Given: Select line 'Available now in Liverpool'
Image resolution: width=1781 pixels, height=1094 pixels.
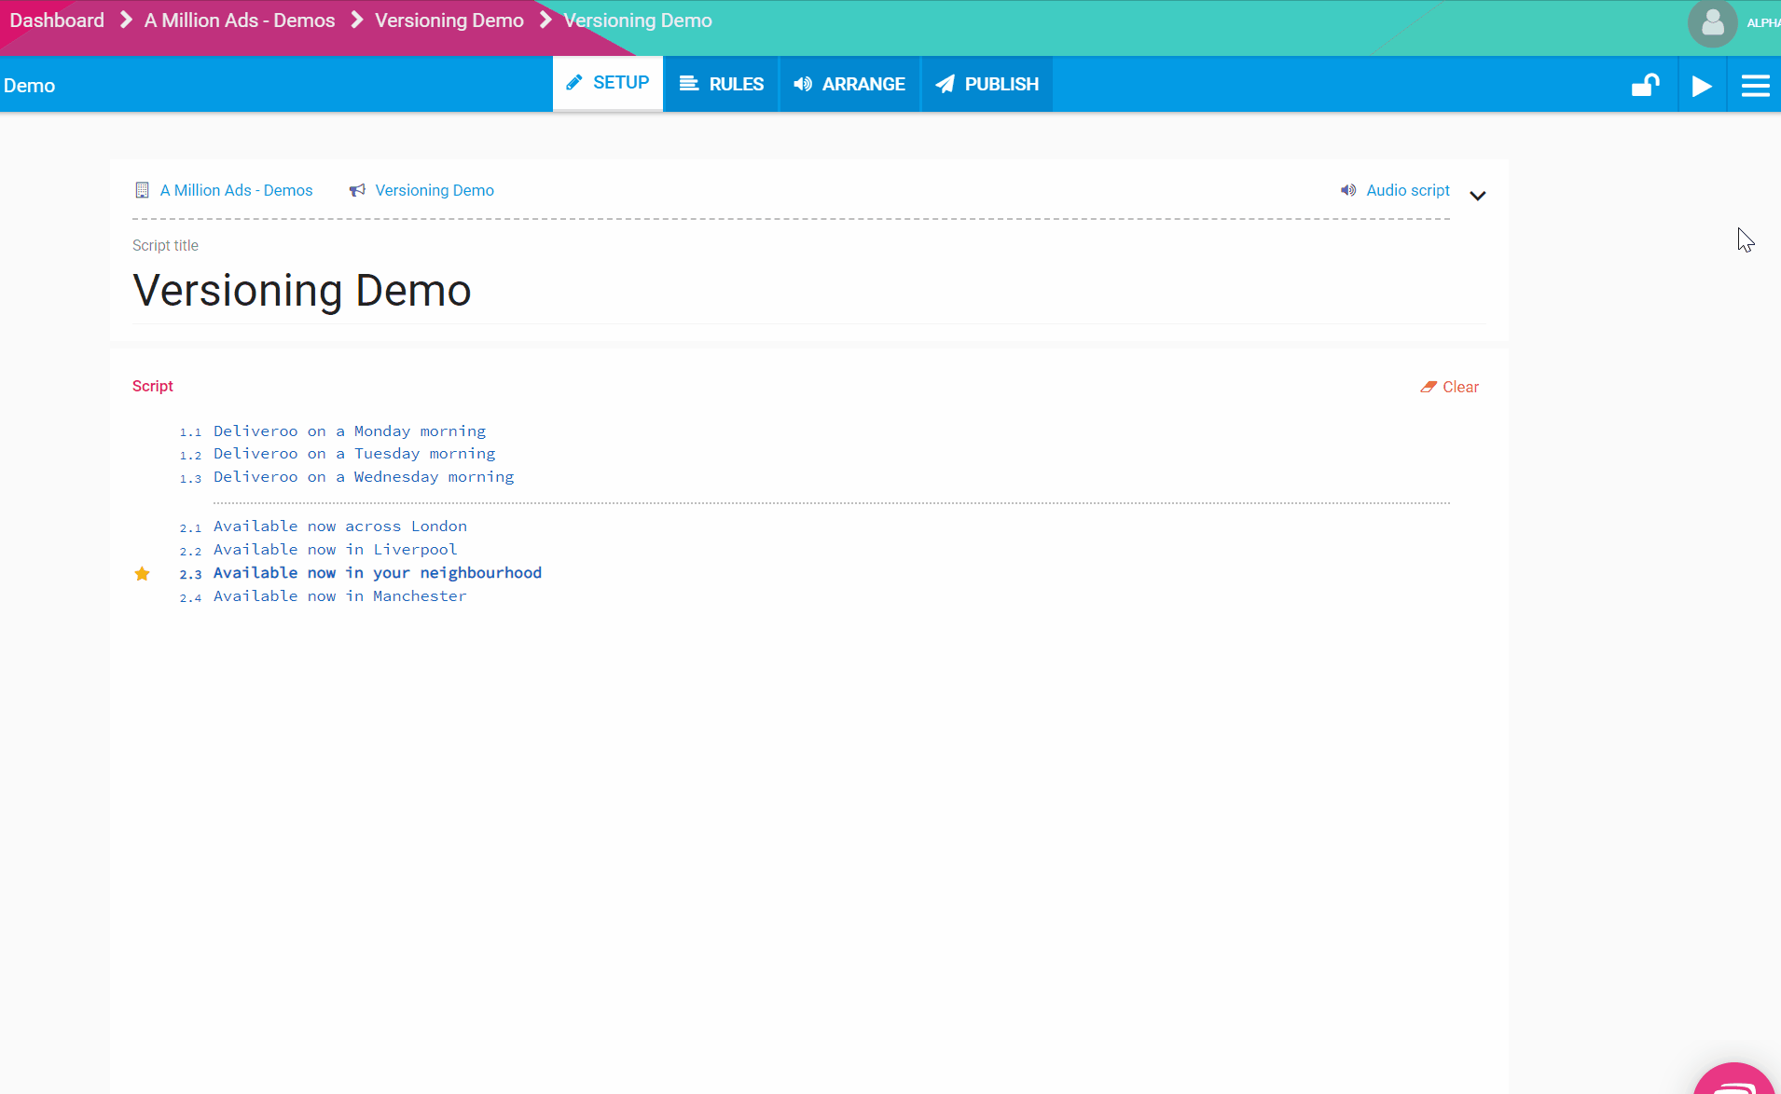Looking at the screenshot, I should (336, 550).
